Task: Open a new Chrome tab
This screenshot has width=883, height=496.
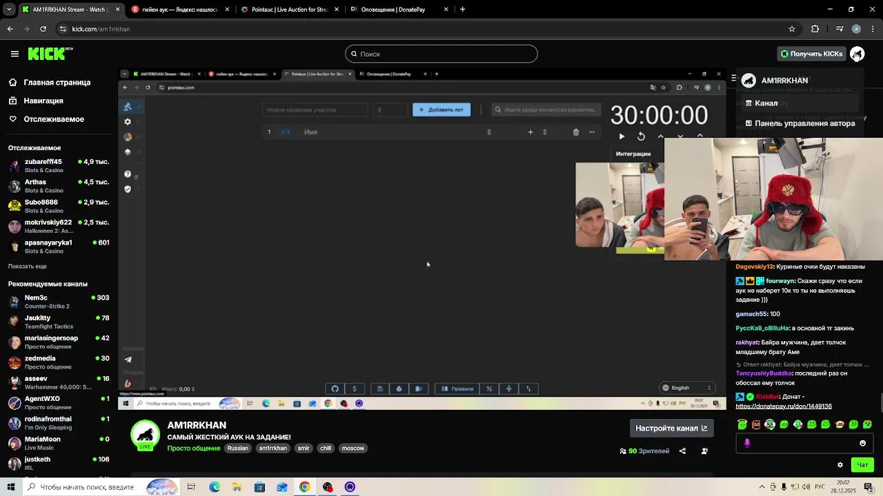Action: [x=462, y=10]
